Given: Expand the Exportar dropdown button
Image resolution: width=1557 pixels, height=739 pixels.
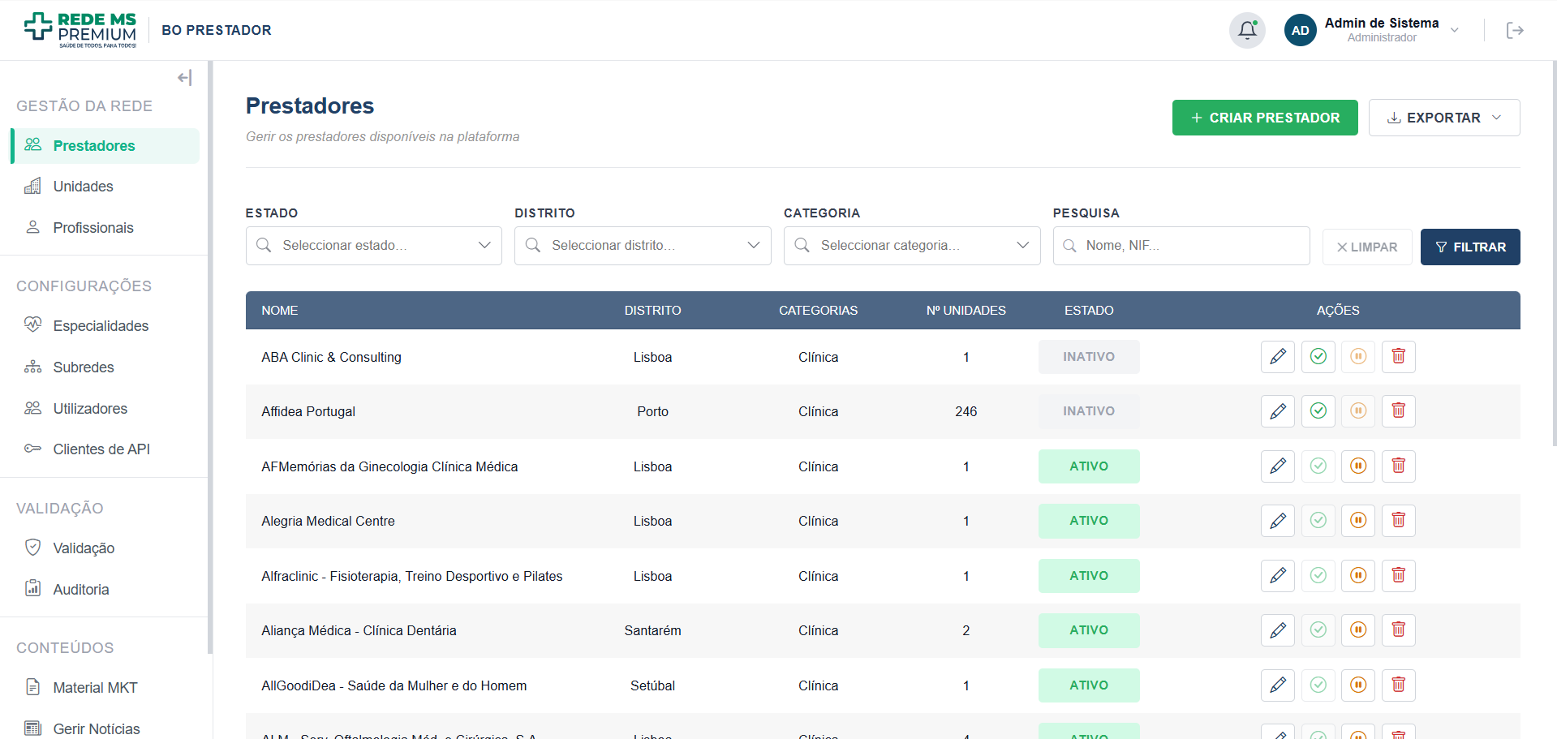Looking at the screenshot, I should pos(1444,118).
